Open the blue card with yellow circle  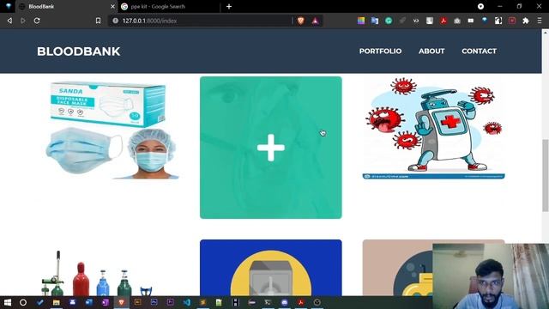tap(271, 268)
